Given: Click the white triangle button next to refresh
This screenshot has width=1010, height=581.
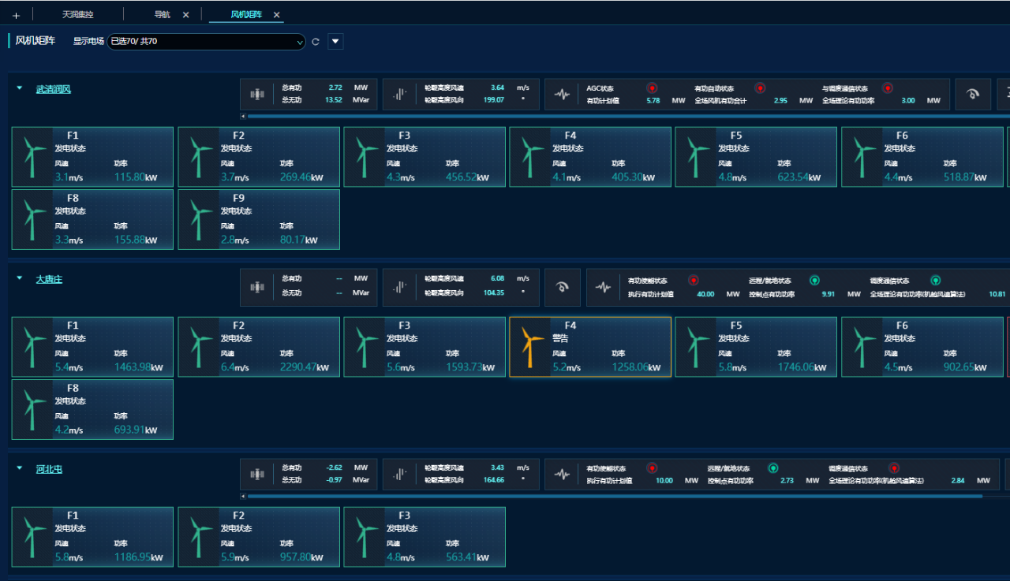Looking at the screenshot, I should point(335,42).
